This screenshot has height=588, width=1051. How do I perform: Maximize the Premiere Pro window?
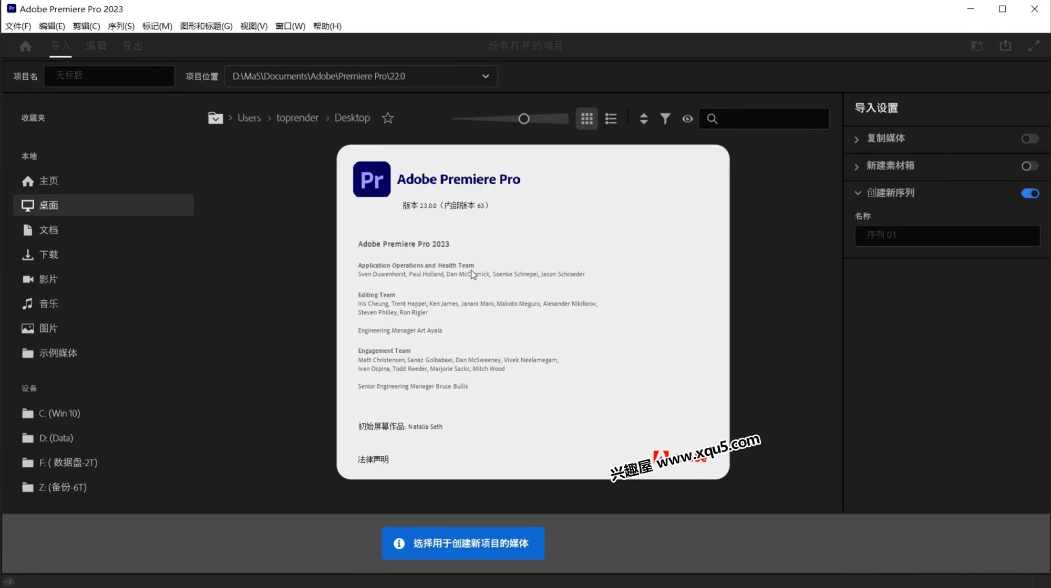(x=1002, y=9)
